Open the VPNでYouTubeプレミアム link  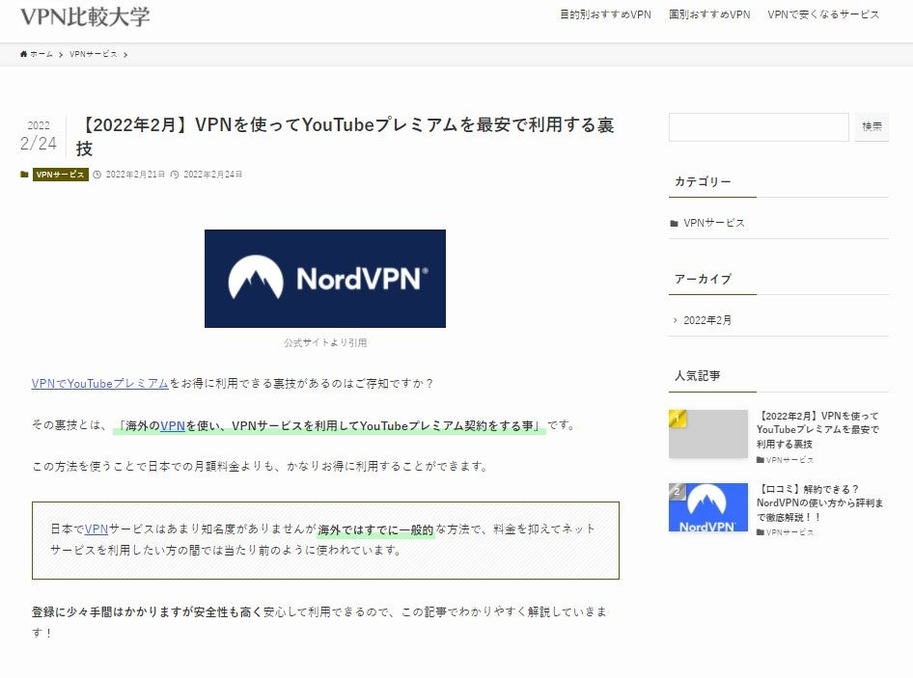(100, 384)
